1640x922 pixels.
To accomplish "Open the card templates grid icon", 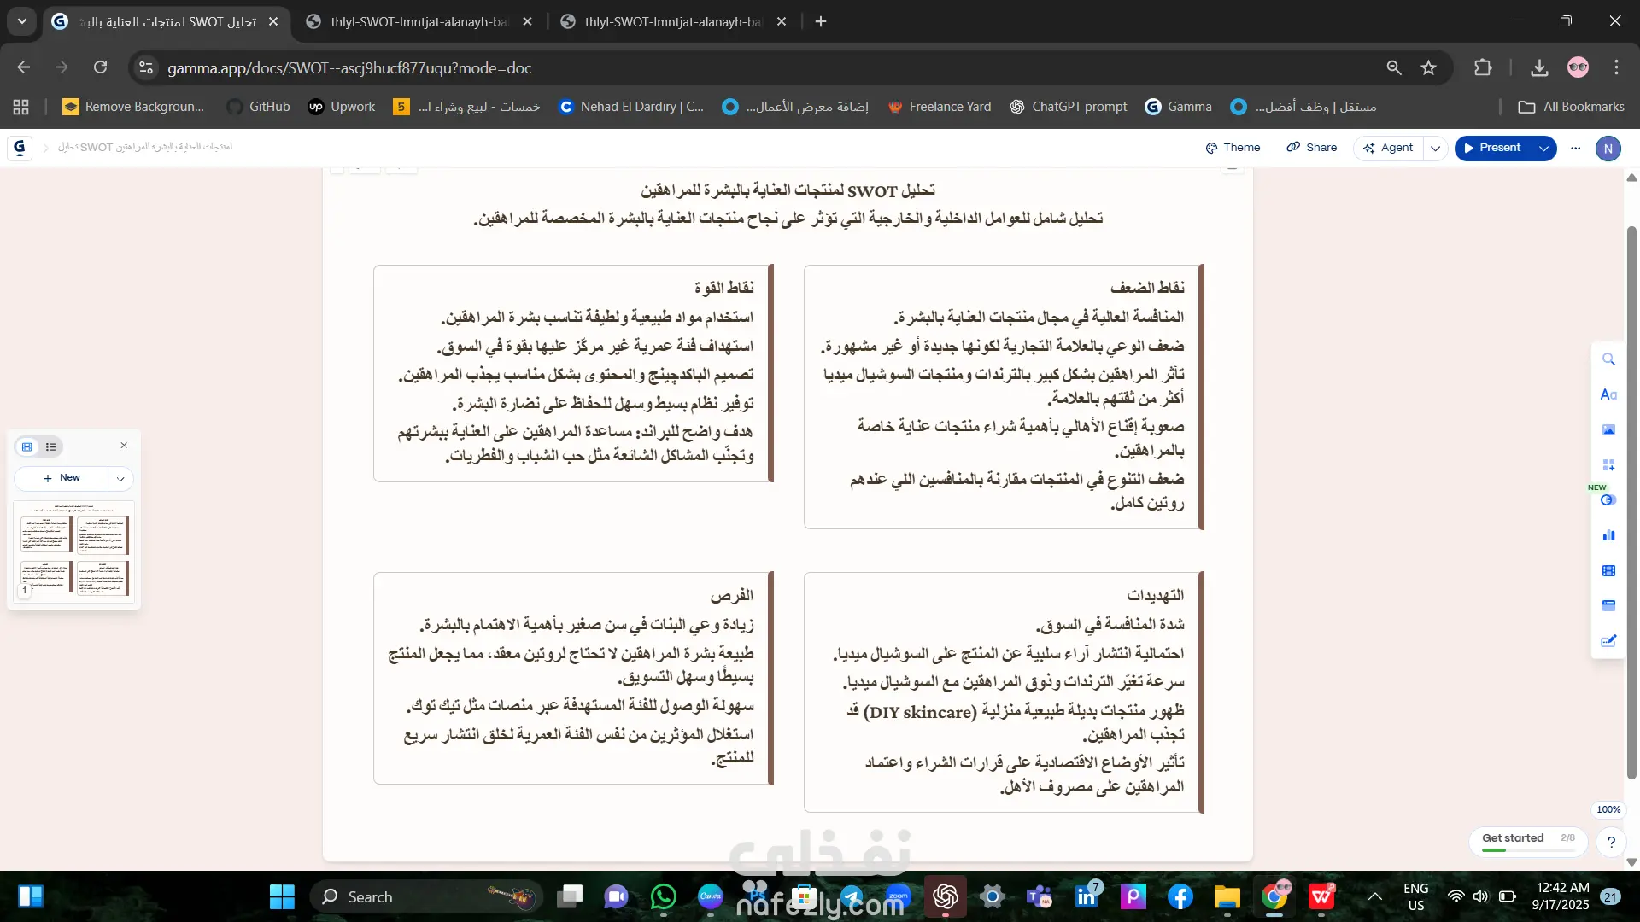I will (x=1608, y=465).
